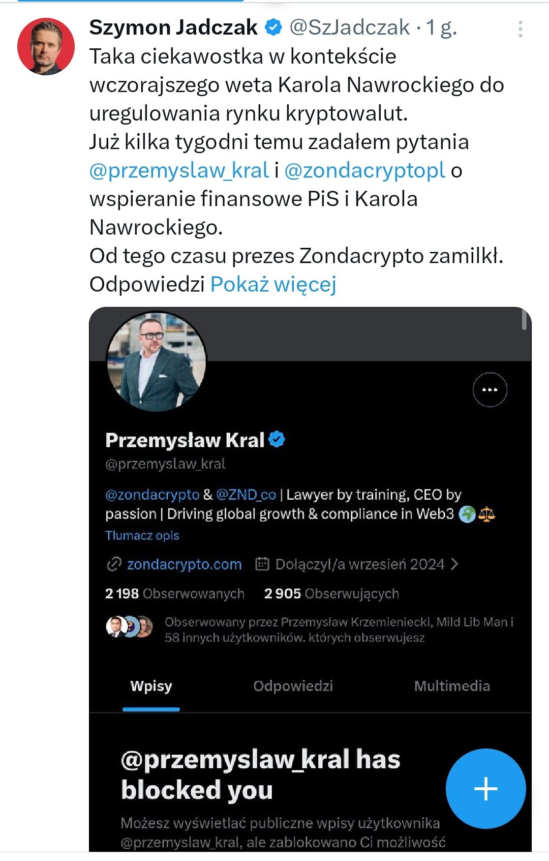Visit the zondacrypto.com profile link
The image size is (549, 861).
(184, 564)
